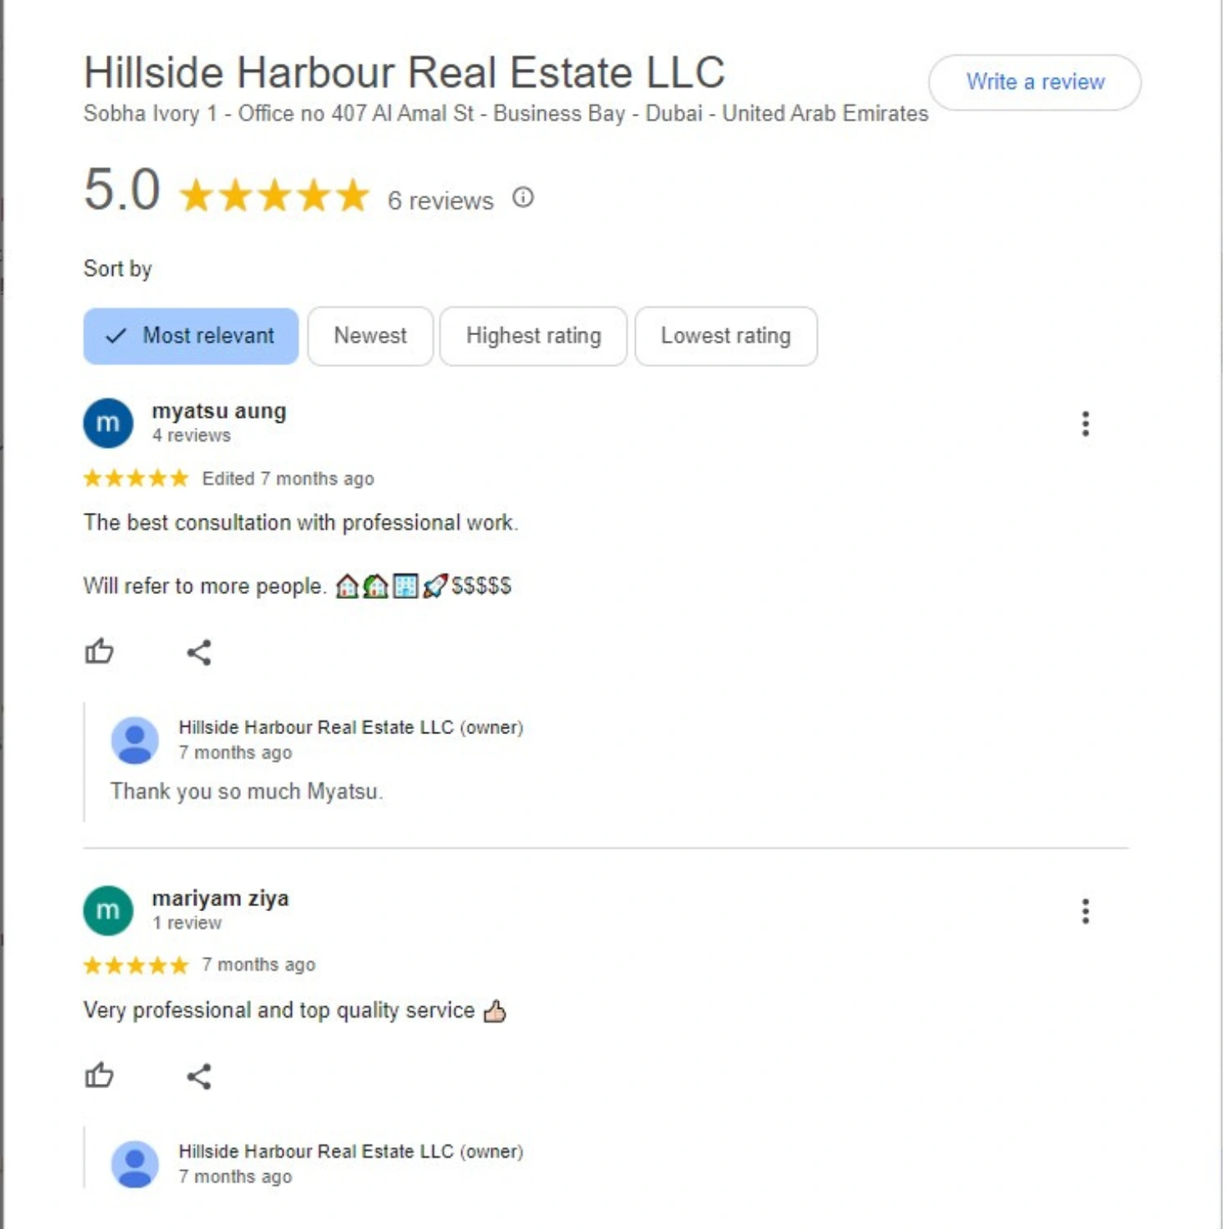Click mariyam ziya's green profile avatar

point(108,910)
